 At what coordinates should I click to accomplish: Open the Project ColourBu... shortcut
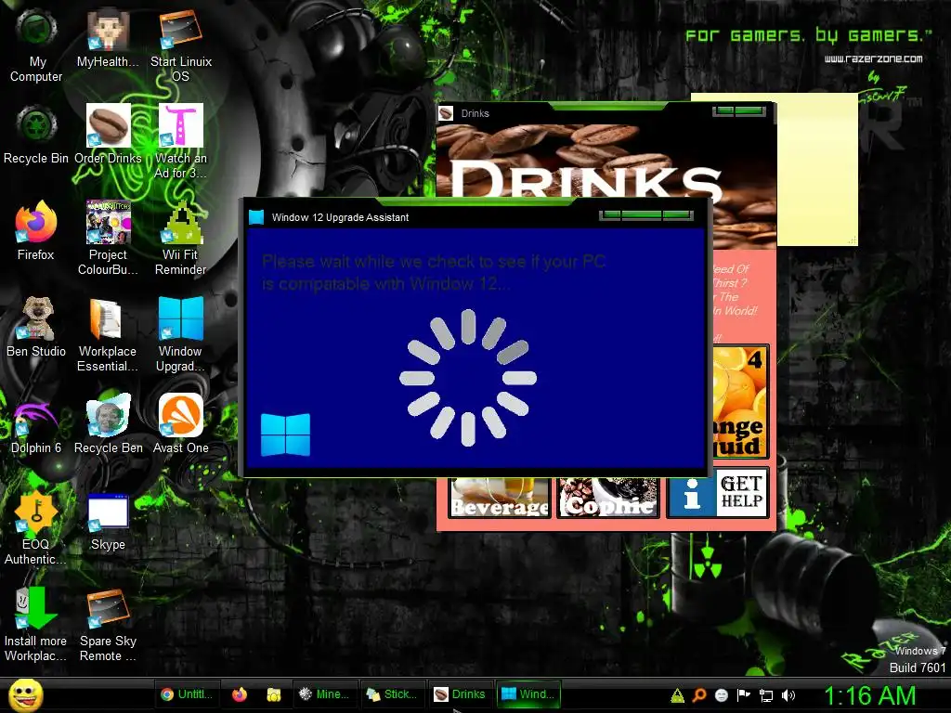tap(108, 239)
